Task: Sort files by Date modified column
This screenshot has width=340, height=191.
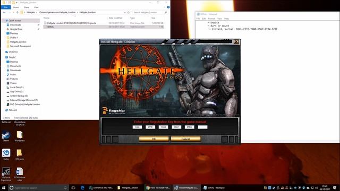Action: pyautogui.click(x=115, y=18)
